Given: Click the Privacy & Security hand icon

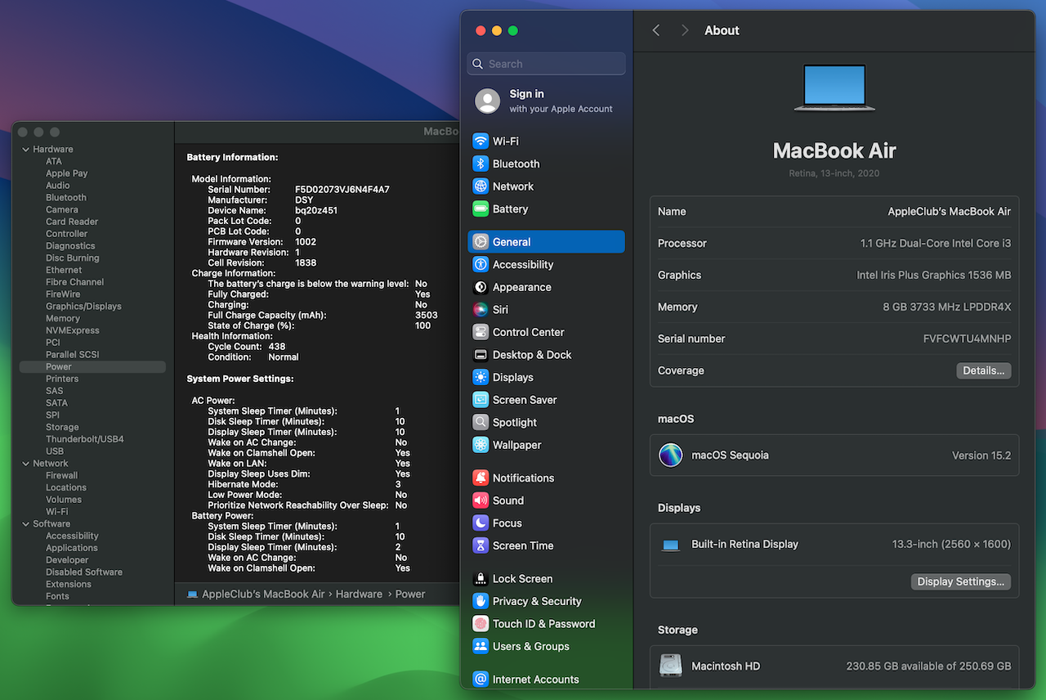Looking at the screenshot, I should pyautogui.click(x=481, y=601).
